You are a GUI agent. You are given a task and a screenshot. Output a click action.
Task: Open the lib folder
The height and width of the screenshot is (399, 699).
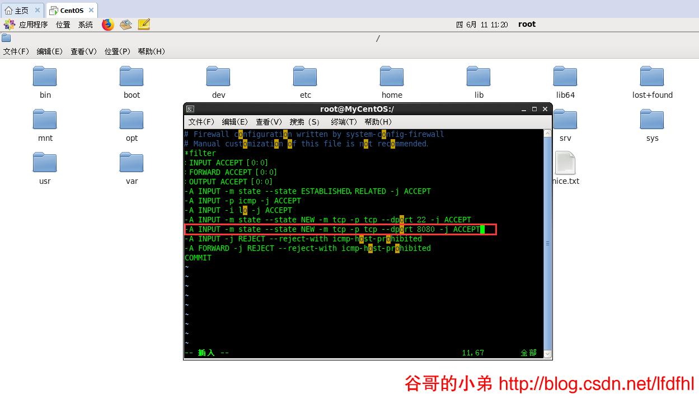click(478, 77)
